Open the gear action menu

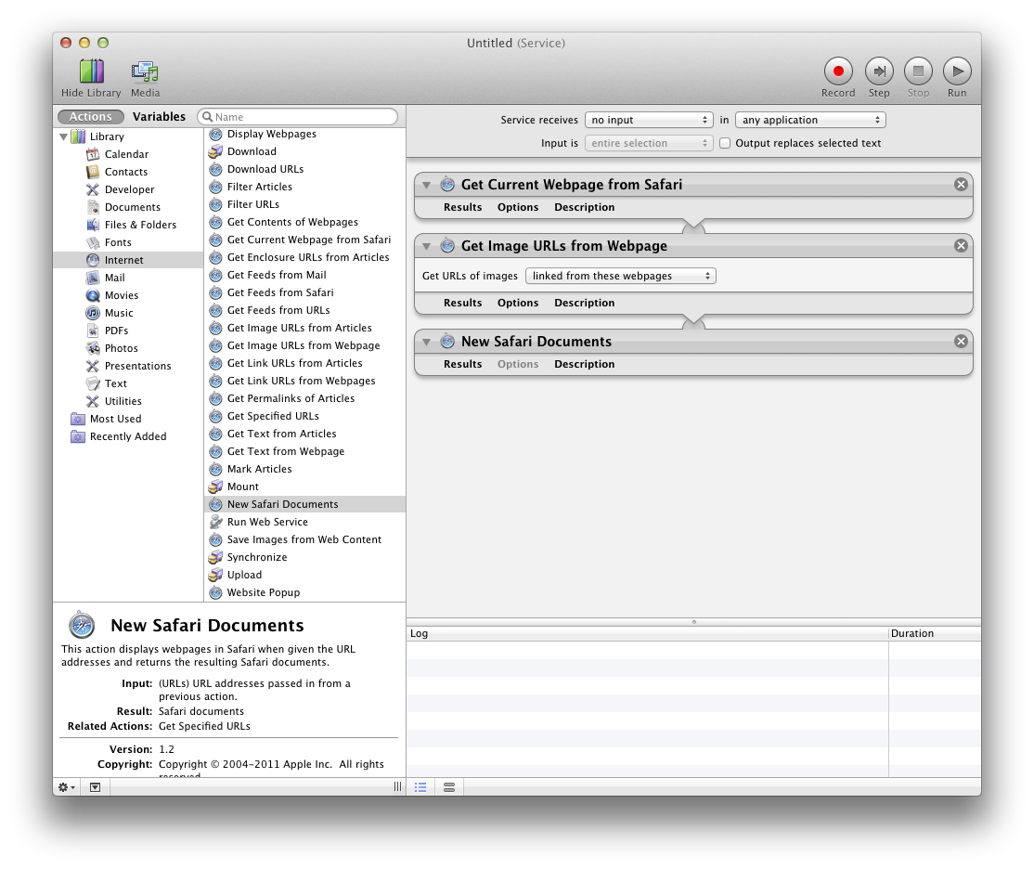pos(67,787)
